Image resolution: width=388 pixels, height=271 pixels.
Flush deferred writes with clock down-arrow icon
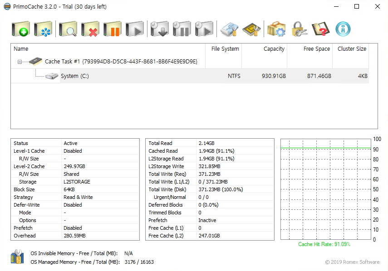(160, 29)
